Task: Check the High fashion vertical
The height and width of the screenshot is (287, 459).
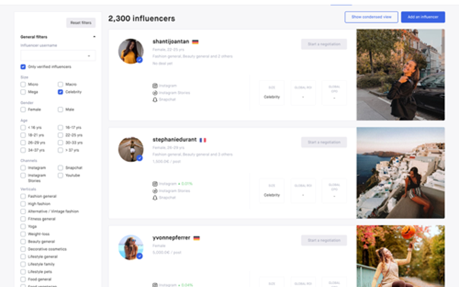Action: click(23, 204)
